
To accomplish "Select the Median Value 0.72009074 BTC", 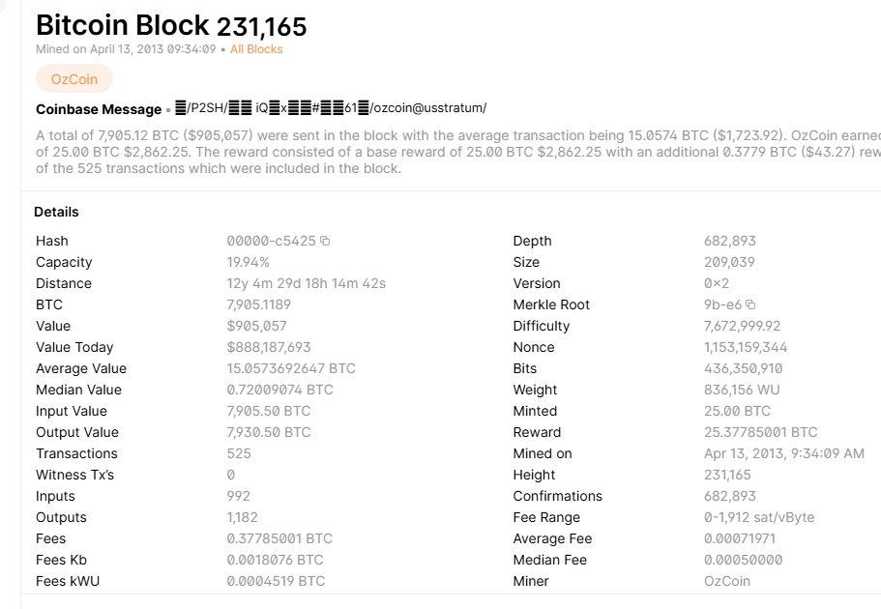I will 279,390.
